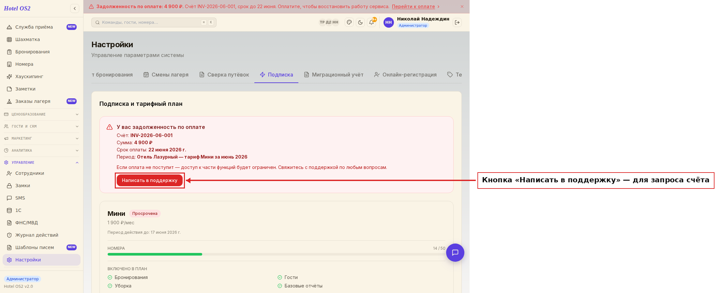
Task: Follow the Перейти к оплате link
Action: 413,7
